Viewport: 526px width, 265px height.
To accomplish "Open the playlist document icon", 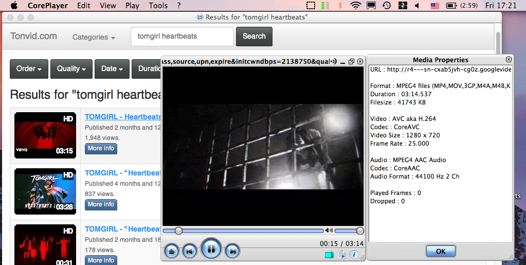I will (341, 255).
